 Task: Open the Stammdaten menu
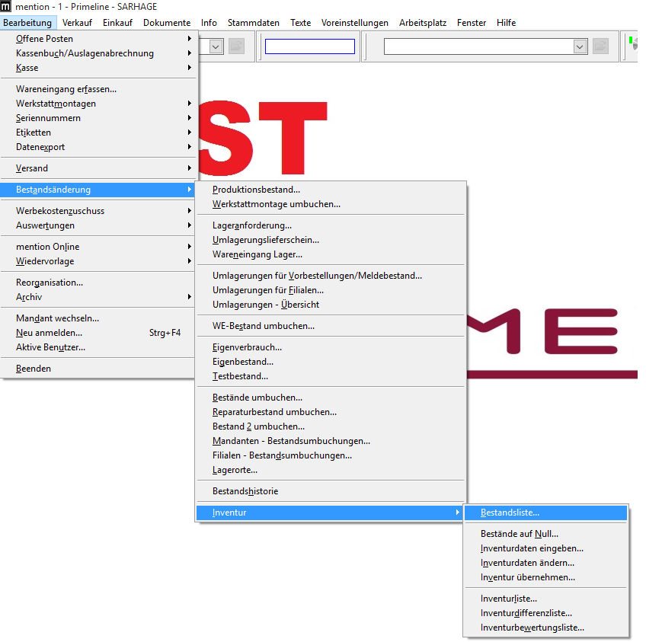(x=254, y=23)
